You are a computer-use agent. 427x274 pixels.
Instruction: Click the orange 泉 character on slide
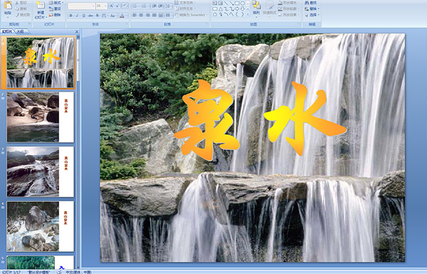point(207,120)
